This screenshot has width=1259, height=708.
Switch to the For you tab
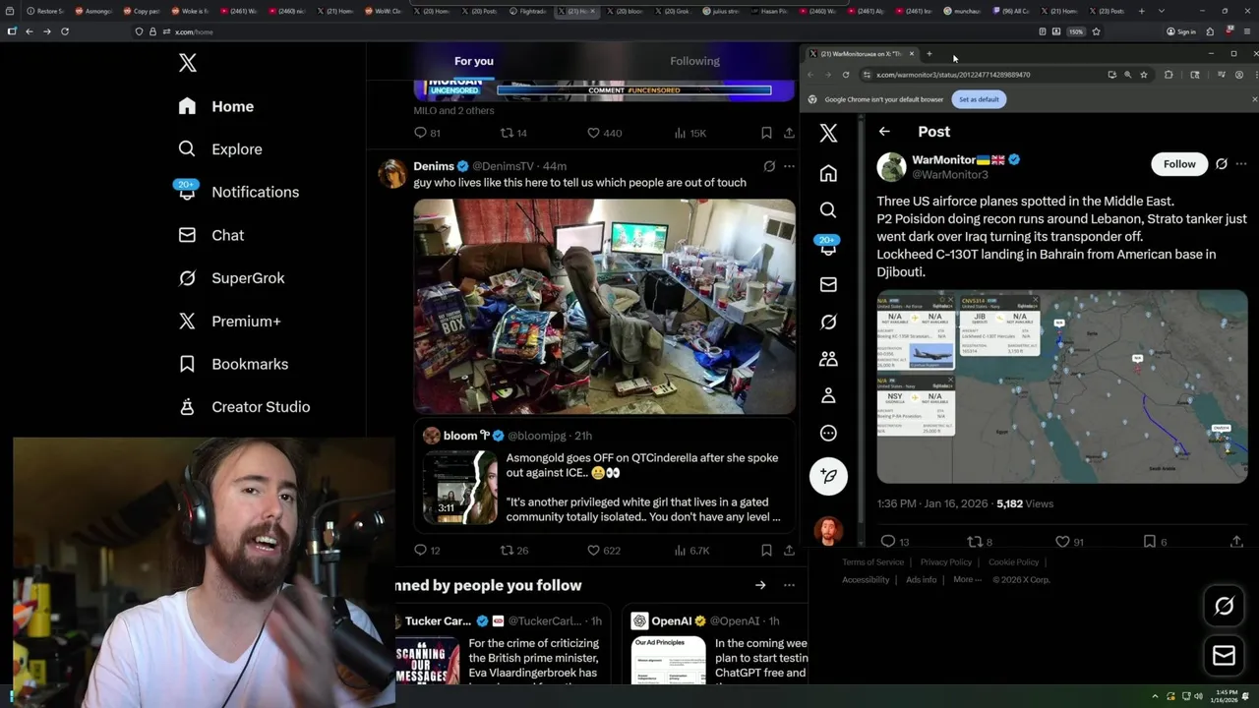point(474,61)
